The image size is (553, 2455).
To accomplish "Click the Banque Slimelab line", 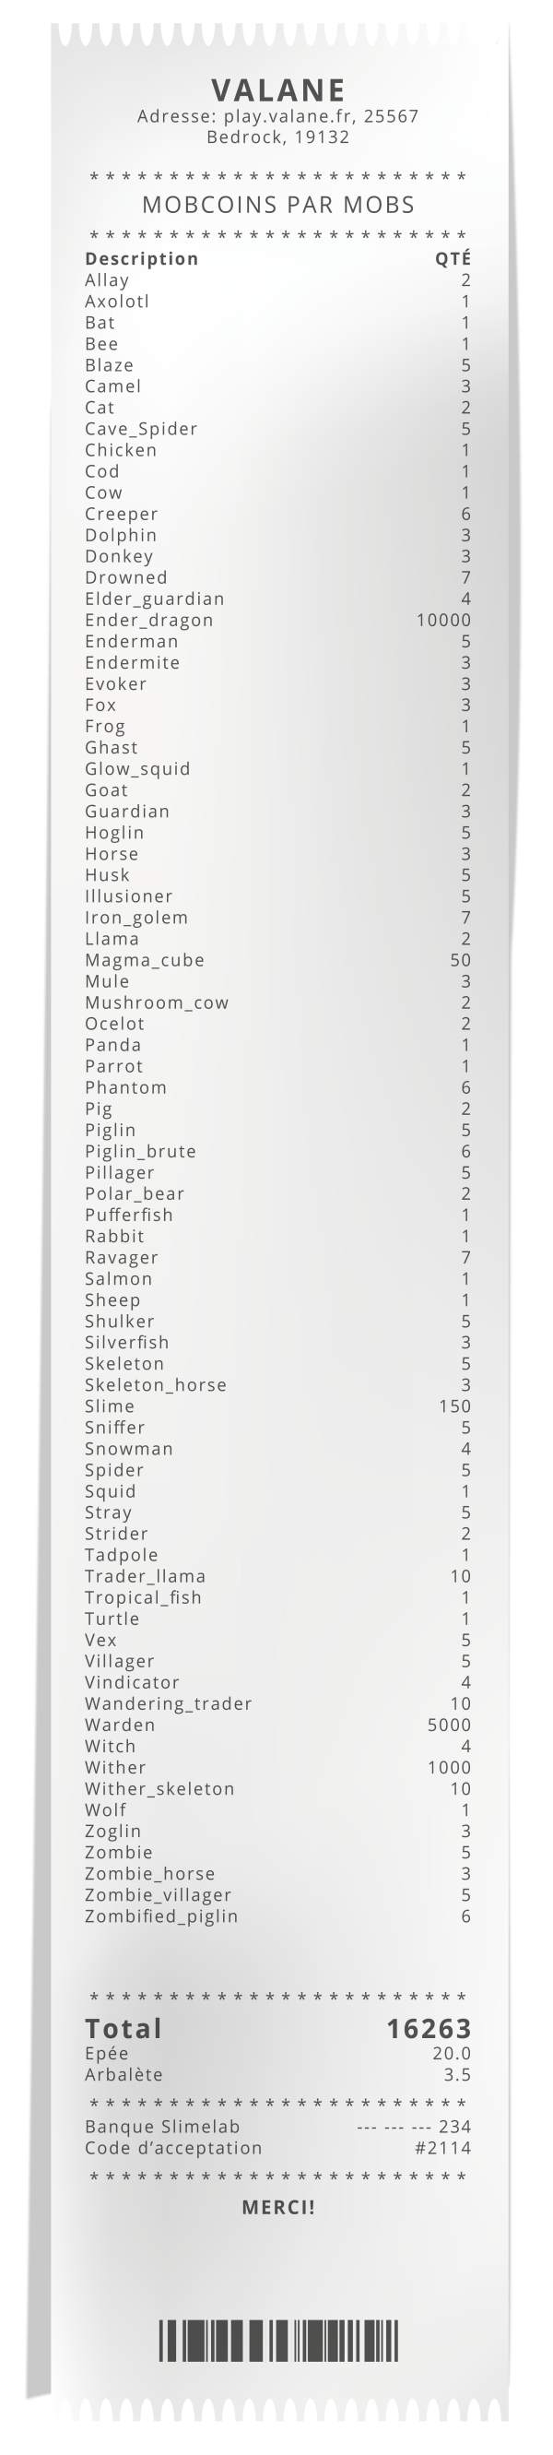I will 278,2128.
